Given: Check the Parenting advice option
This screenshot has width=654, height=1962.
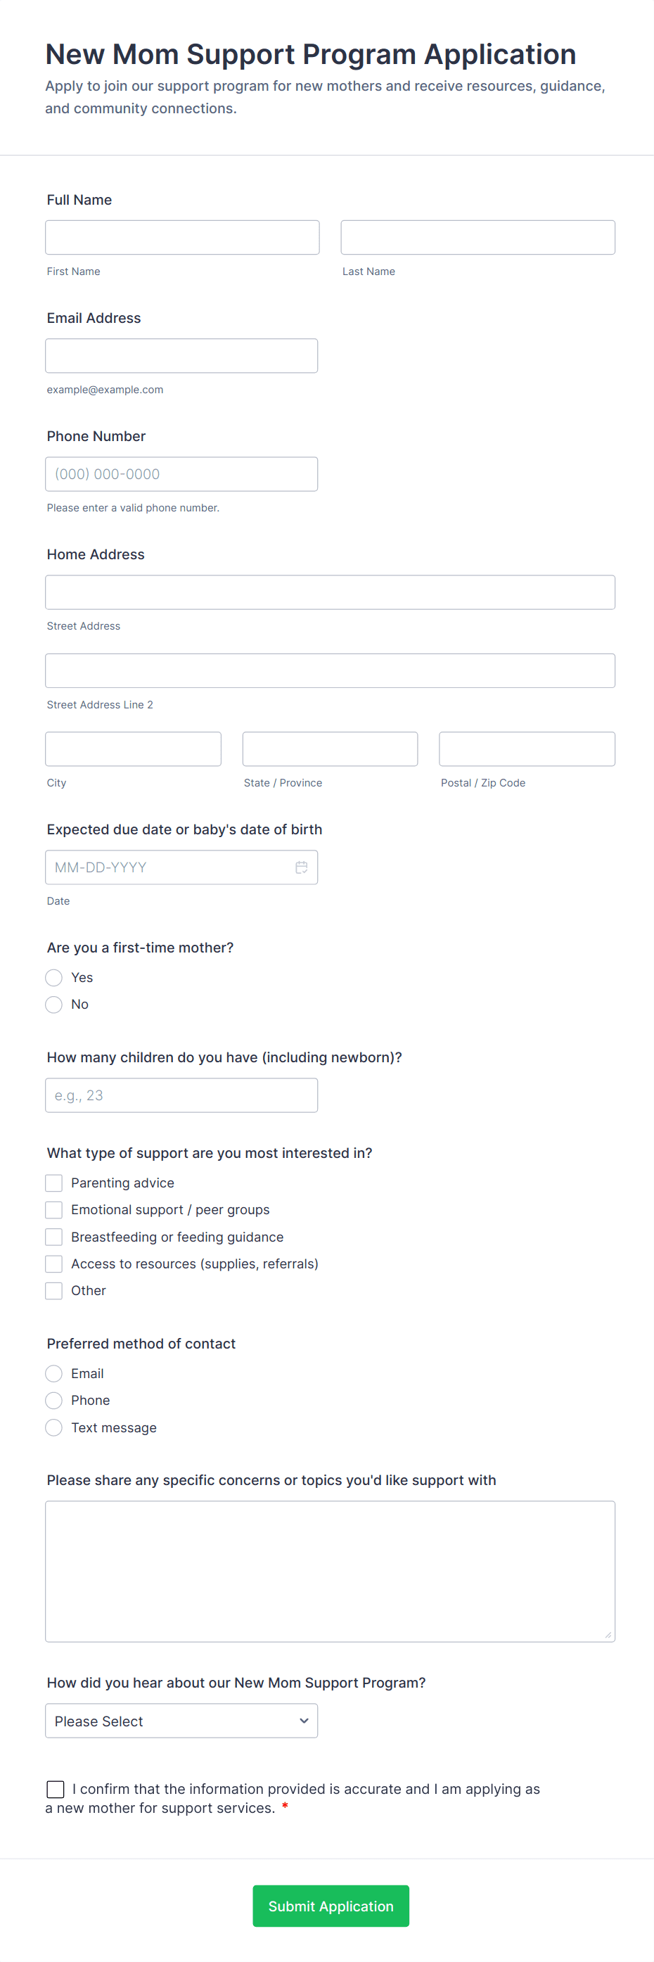Looking at the screenshot, I should tap(54, 1182).
